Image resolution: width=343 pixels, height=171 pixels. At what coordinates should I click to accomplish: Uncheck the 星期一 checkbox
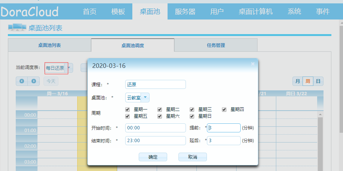pyautogui.click(x=127, y=109)
